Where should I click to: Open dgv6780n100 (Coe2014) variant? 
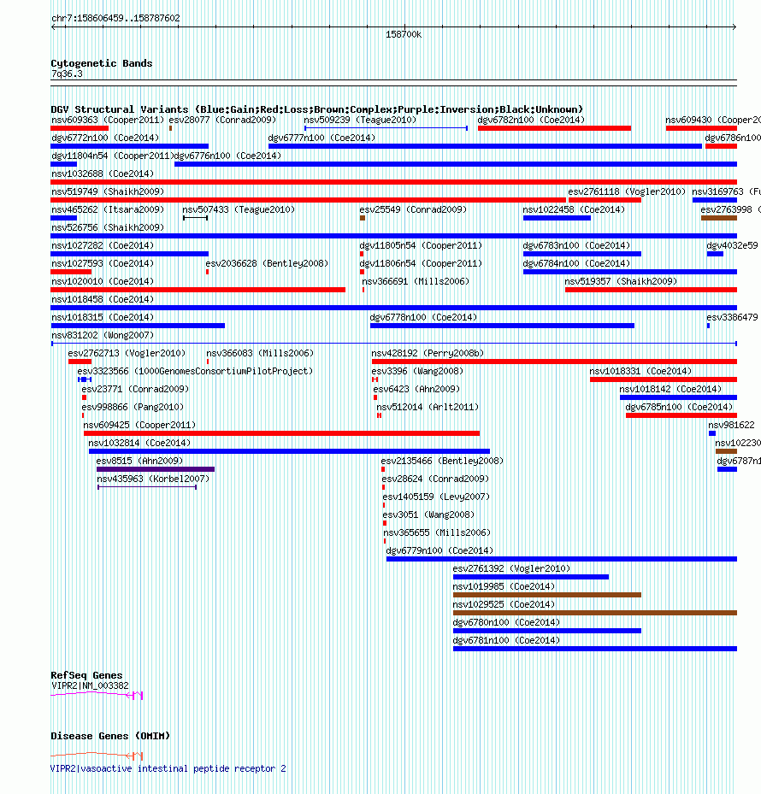click(506, 623)
